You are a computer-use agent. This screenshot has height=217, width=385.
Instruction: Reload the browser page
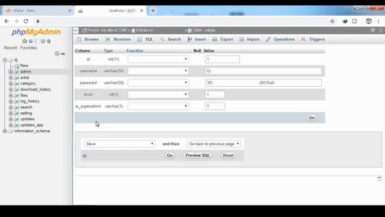[26, 21]
